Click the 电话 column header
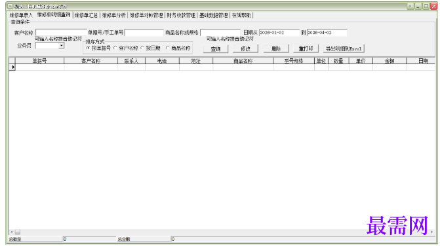 162,61
